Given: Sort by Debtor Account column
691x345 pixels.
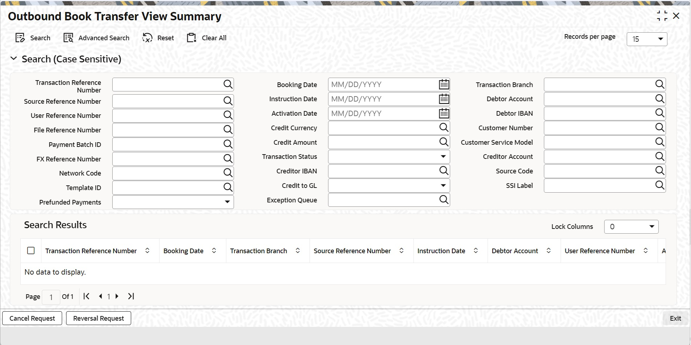Looking at the screenshot, I should 549,251.
